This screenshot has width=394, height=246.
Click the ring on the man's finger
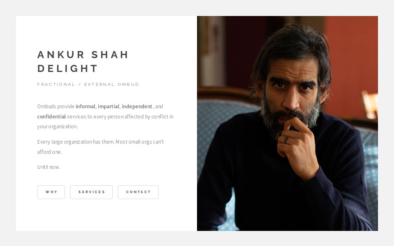(286, 140)
